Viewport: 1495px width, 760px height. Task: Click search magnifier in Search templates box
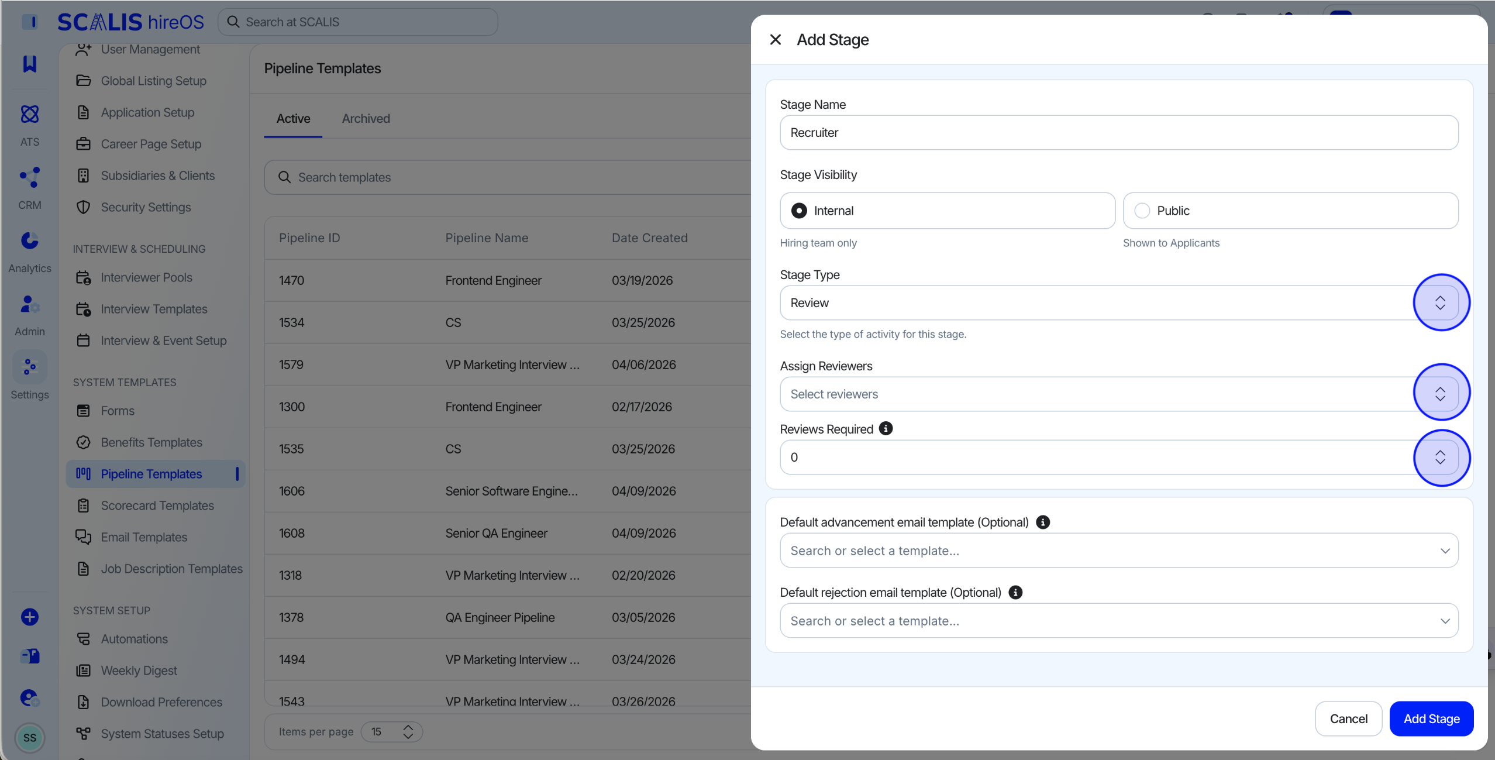pyautogui.click(x=284, y=177)
